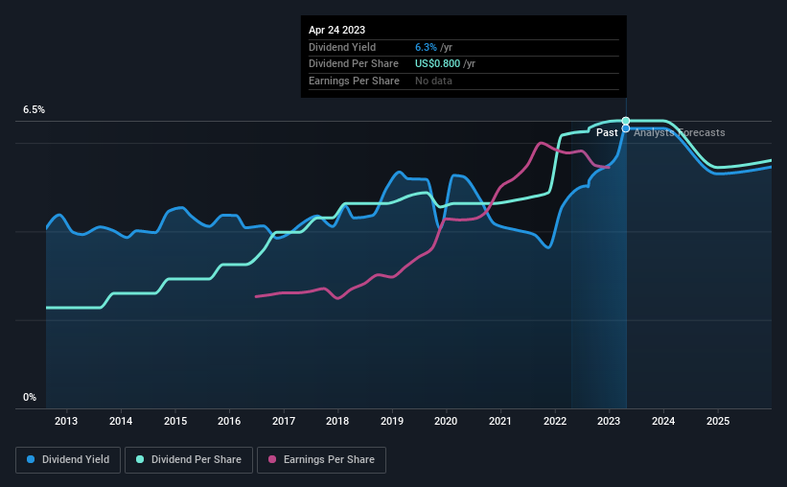
Task: Click the teal Dividend Per Share legend dot
Action: pos(140,459)
